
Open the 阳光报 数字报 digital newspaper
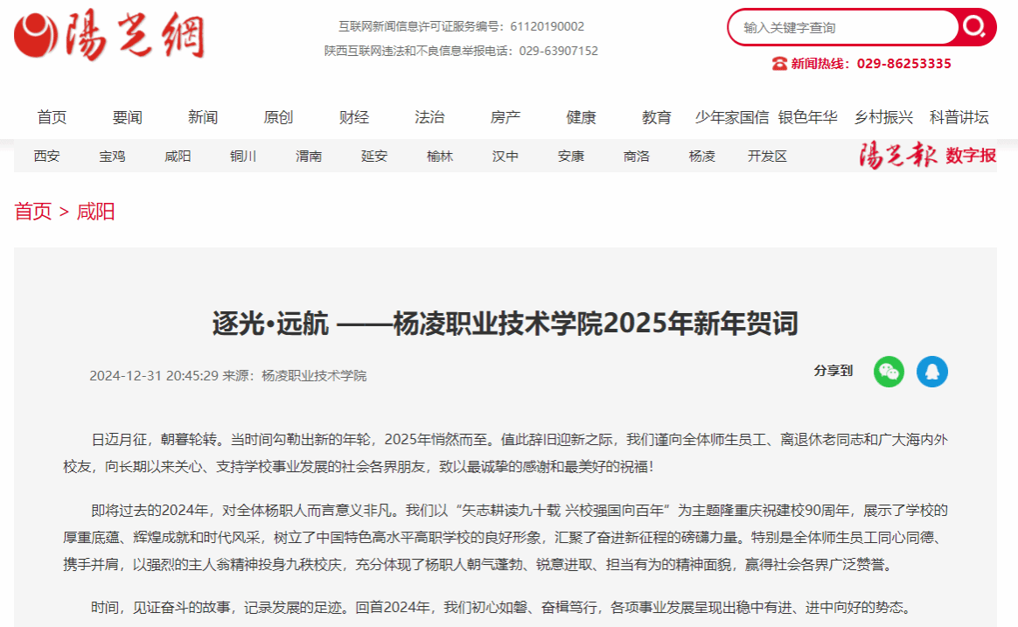coord(927,156)
